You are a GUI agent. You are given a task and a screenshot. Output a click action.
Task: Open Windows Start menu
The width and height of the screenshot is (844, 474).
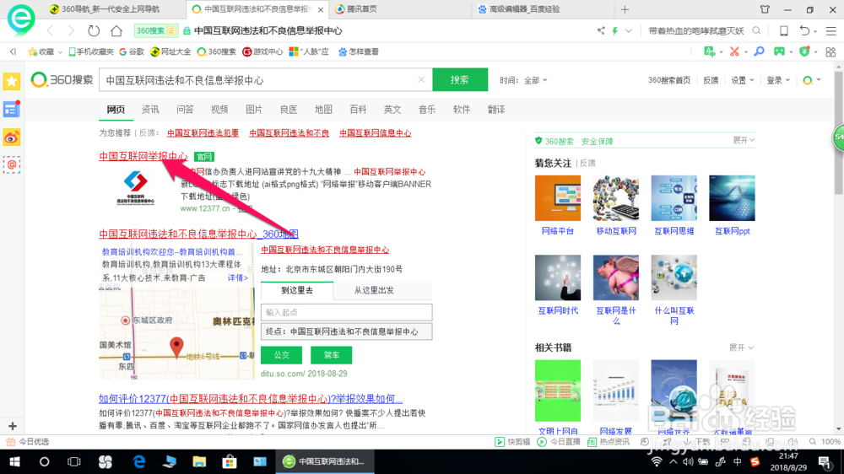coord(14,461)
